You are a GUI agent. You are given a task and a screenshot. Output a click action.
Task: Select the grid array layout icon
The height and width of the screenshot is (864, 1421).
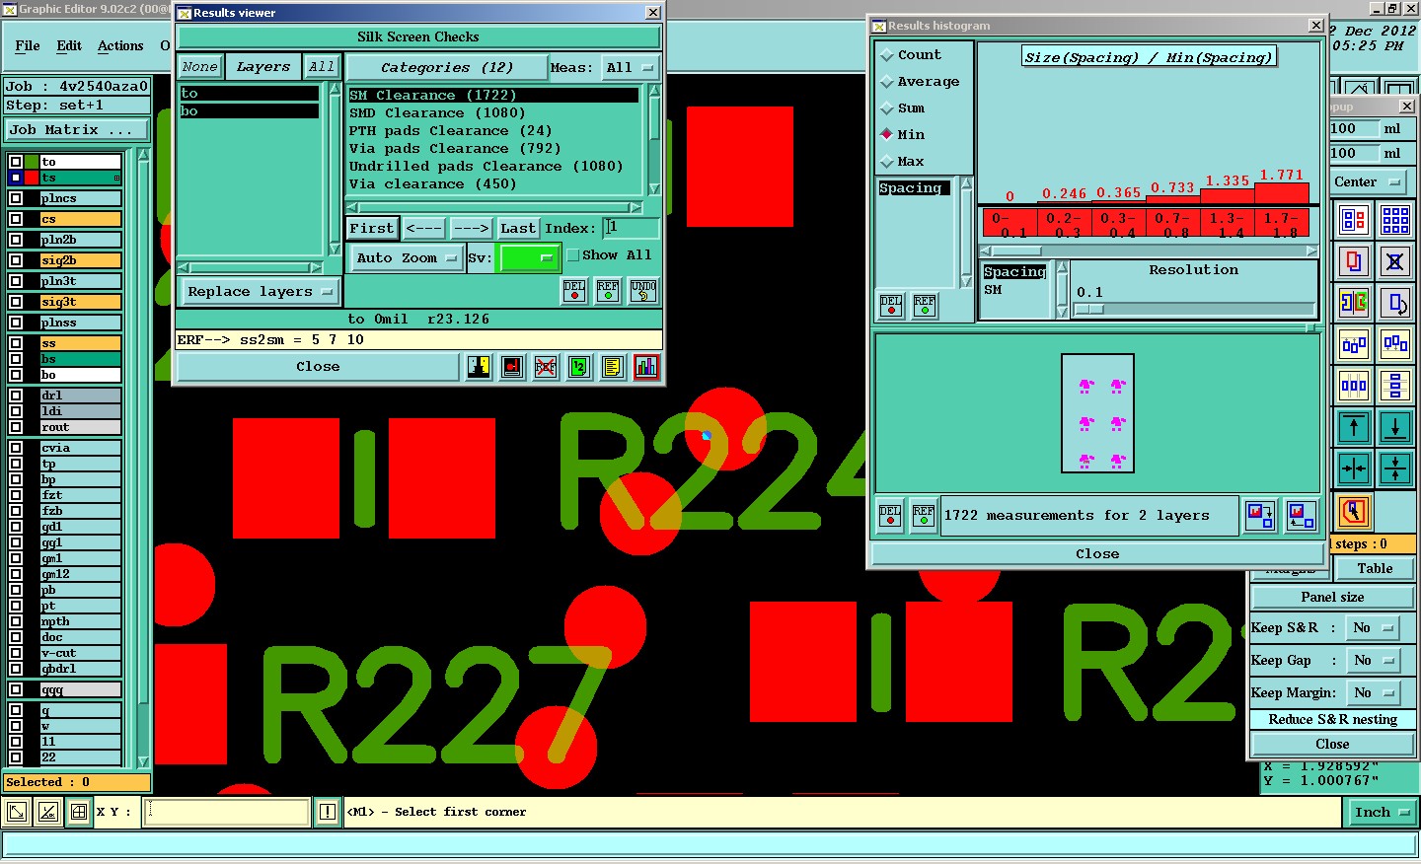click(x=1395, y=219)
